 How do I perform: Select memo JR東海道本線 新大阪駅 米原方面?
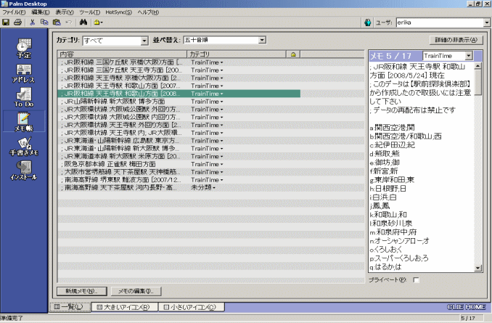click(179, 156)
